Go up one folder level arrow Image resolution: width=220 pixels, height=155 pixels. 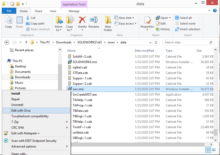pyautogui.click(x=26, y=42)
